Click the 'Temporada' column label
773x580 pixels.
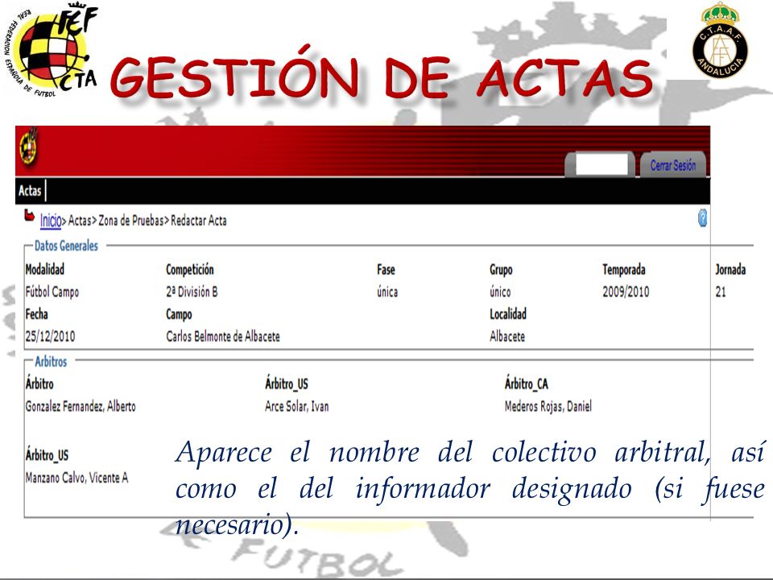point(623,269)
